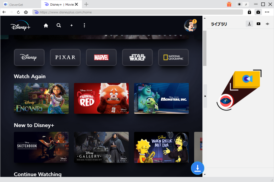Open the Encanto thumbnail
Screen dimensions: 274x182
click(x=41, y=98)
